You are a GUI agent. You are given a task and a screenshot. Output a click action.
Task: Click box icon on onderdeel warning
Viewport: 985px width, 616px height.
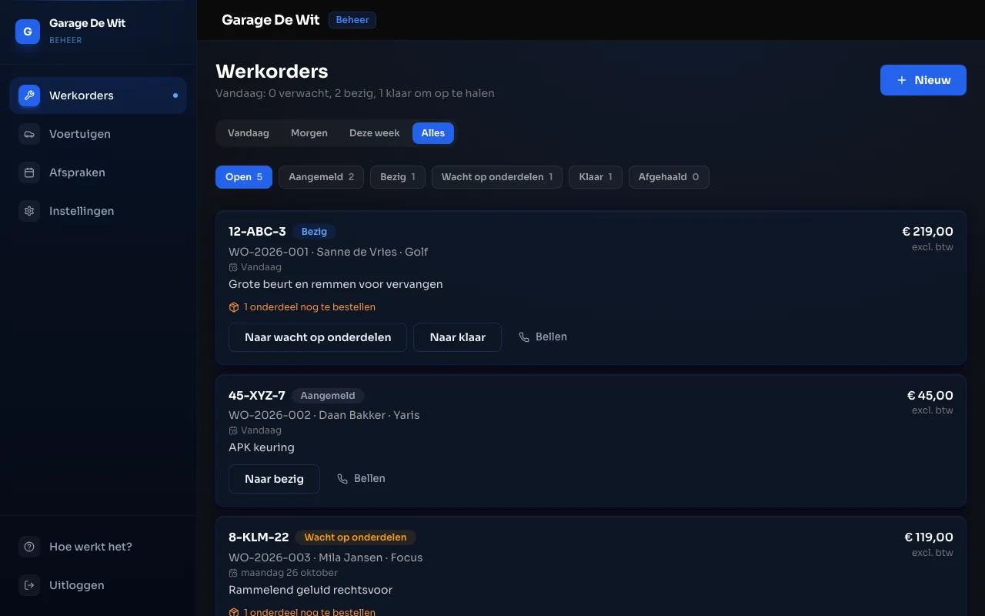[x=234, y=307]
